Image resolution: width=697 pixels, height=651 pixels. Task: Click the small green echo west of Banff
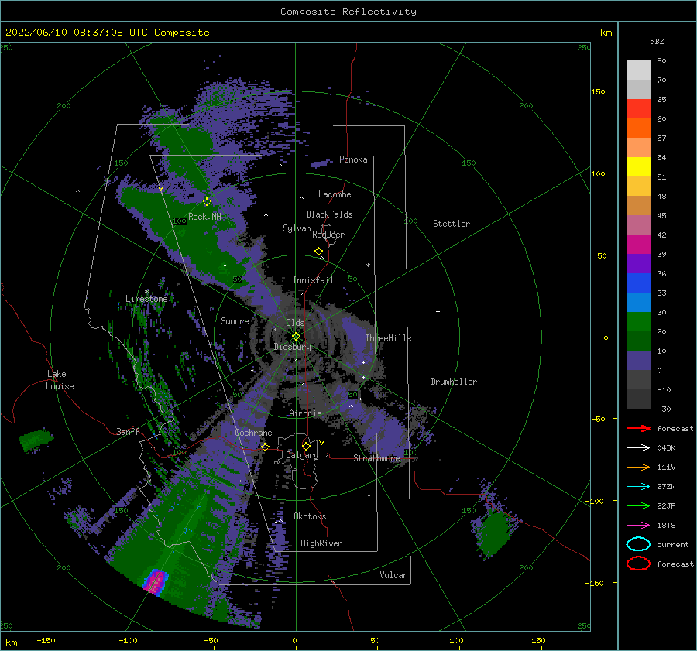(x=36, y=440)
